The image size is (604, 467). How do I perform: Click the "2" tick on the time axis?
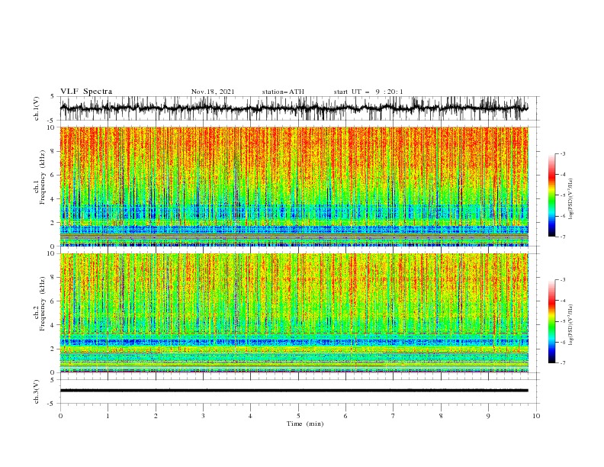pos(156,416)
